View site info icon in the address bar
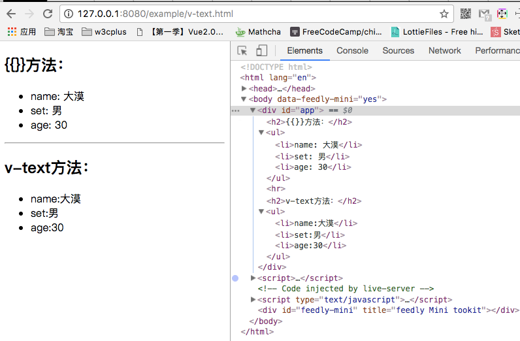 69,14
